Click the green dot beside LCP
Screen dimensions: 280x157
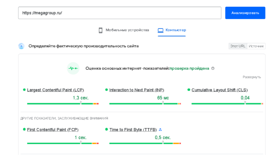coord(24,90)
